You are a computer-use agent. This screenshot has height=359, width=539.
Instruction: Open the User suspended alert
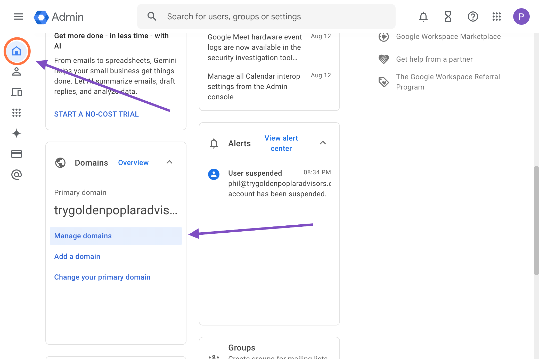point(269,183)
